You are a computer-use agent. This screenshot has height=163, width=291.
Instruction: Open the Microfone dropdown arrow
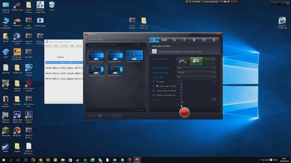point(214,100)
